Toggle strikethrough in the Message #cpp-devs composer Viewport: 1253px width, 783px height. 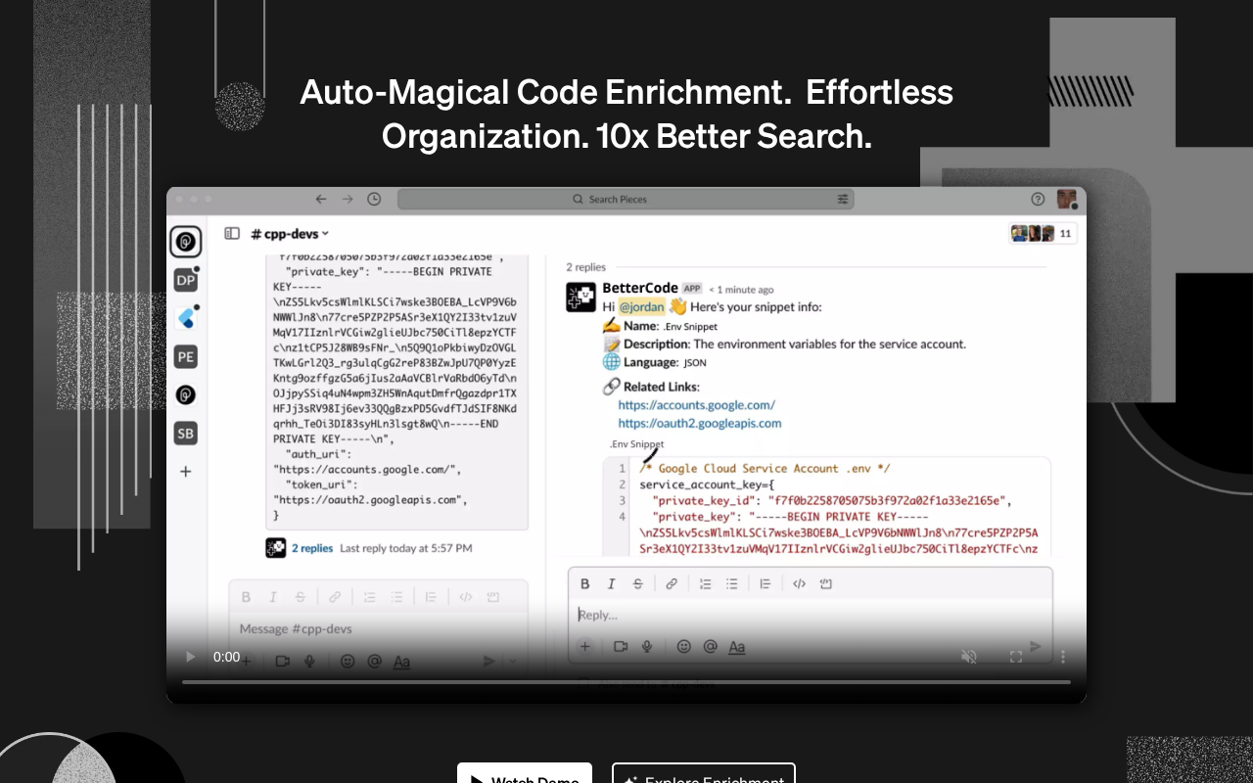pos(301,596)
